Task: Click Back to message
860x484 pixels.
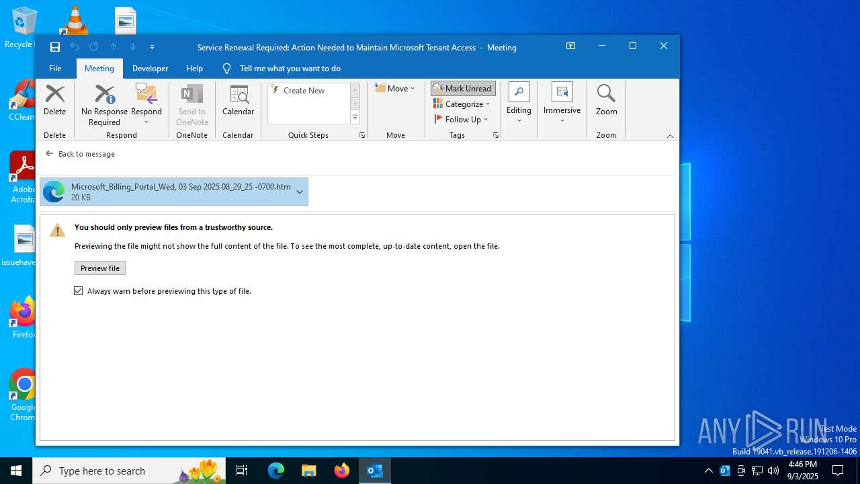Action: [x=80, y=154]
